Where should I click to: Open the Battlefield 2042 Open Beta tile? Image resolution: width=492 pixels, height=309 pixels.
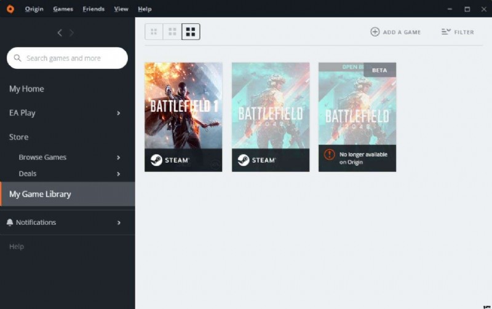[357, 117]
